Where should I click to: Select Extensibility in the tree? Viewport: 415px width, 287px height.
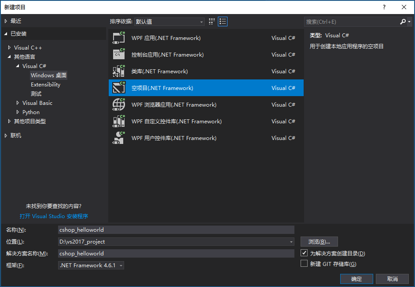45,85
